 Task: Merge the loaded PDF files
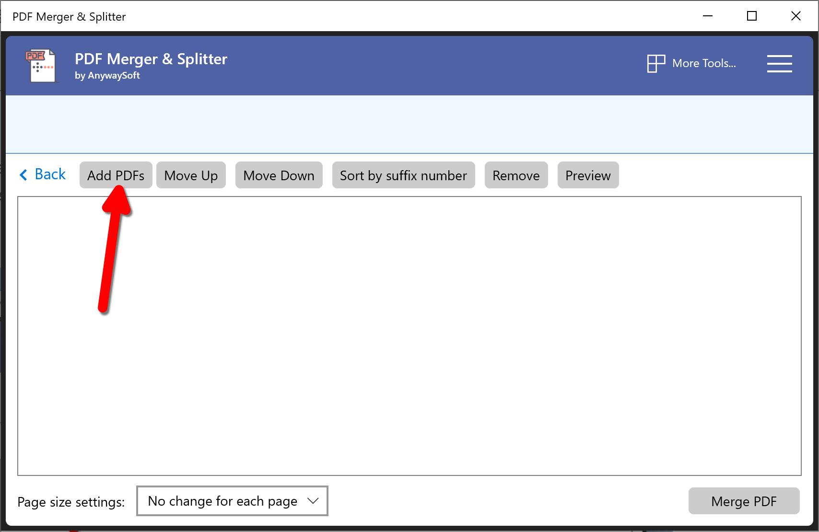point(744,501)
